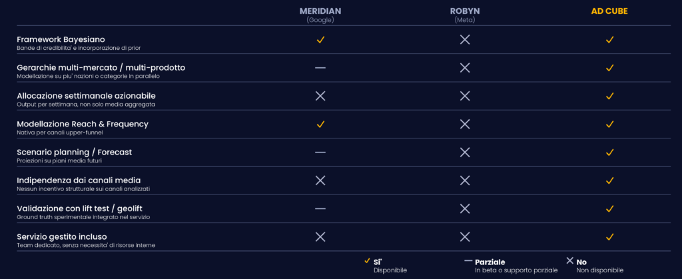Click AD Cube check for Allocazione settimanale azionabile

pyautogui.click(x=610, y=96)
